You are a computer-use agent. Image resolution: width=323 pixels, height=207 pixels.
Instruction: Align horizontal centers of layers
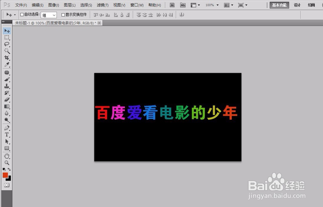click(x=122, y=15)
